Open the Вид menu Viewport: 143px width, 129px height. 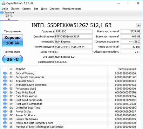click(36, 9)
